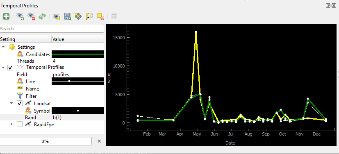This screenshot has height=154, width=339.
Task: Click the Filter funnel icon
Action: coord(20,96)
